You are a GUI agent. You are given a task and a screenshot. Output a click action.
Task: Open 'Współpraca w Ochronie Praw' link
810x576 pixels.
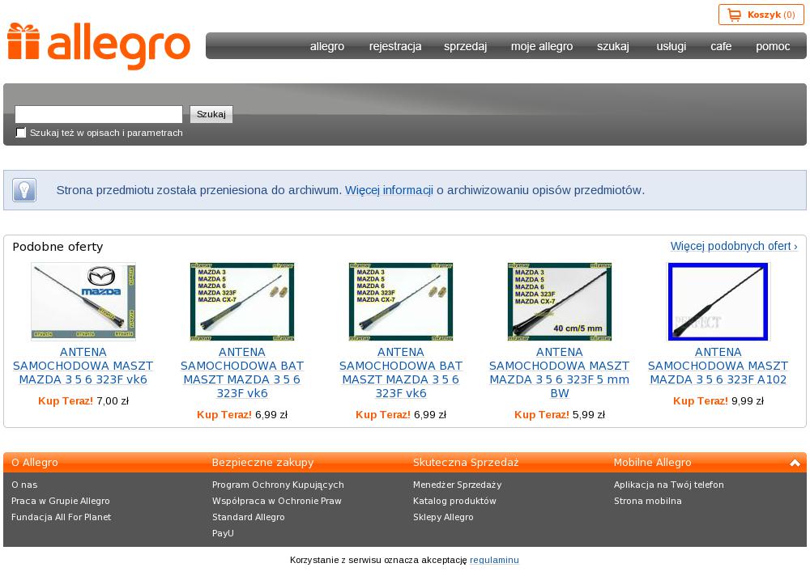point(277,501)
